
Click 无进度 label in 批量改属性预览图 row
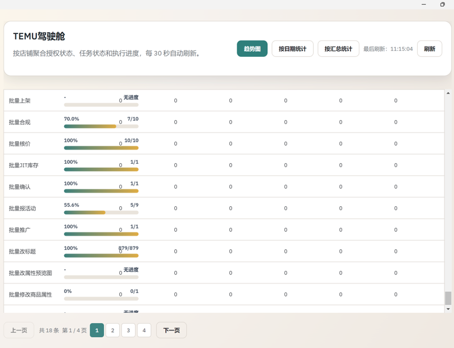point(131,270)
